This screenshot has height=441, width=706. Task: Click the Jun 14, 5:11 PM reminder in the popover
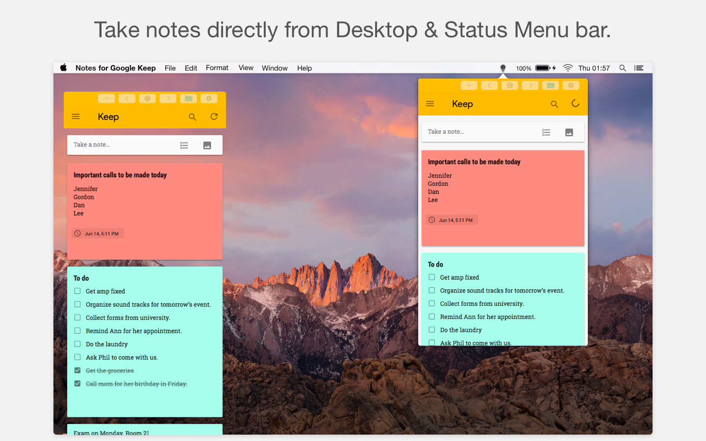452,220
